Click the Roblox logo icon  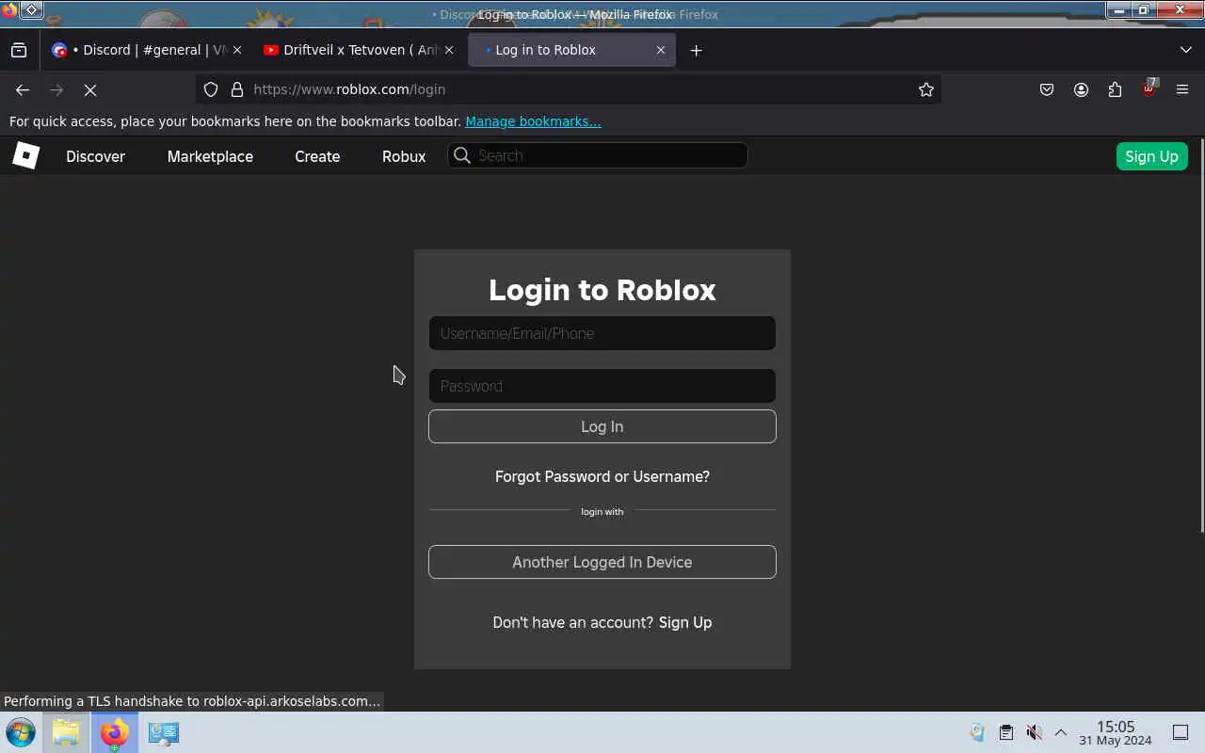tap(25, 155)
